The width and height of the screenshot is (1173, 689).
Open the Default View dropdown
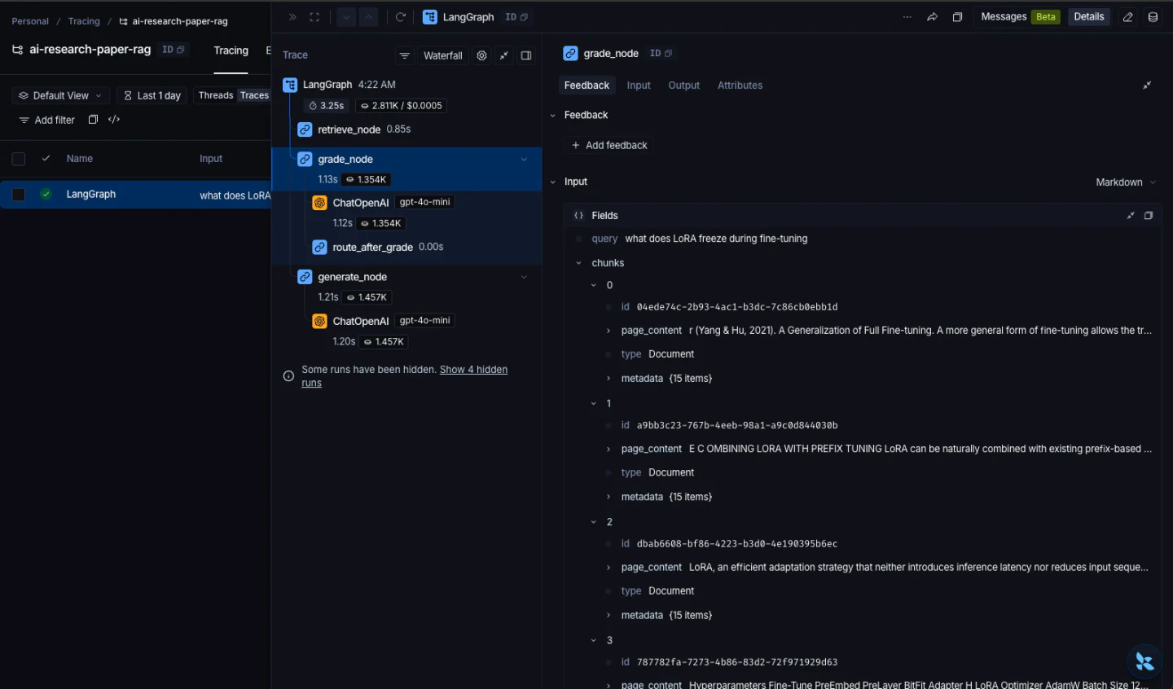point(60,96)
